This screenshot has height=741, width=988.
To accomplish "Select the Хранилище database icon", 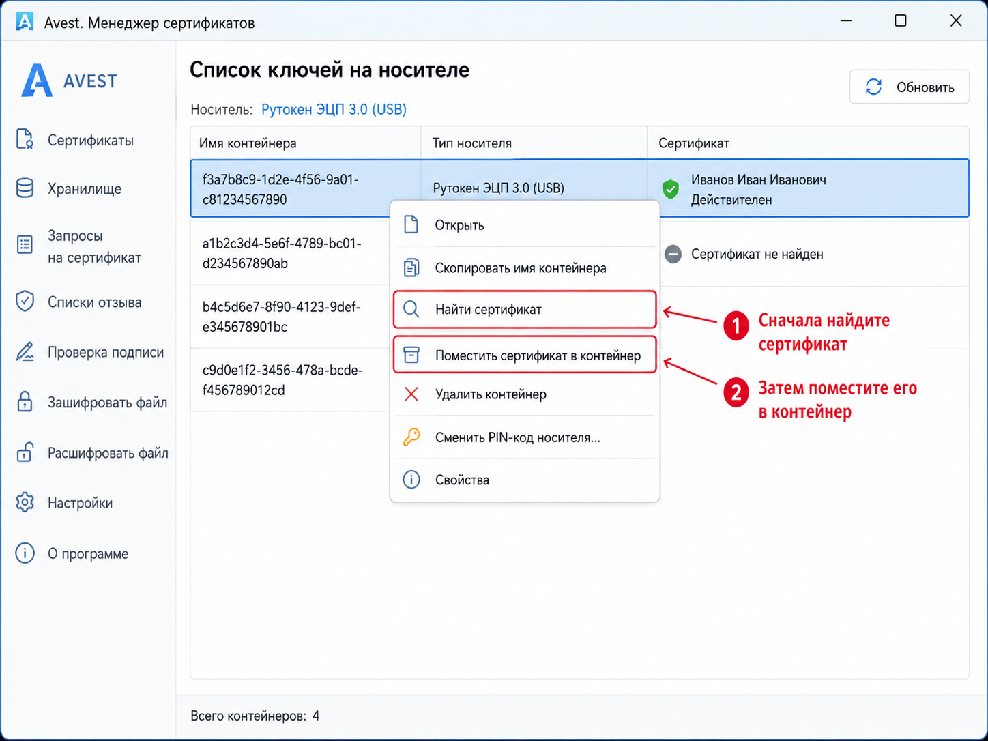I will (x=25, y=188).
